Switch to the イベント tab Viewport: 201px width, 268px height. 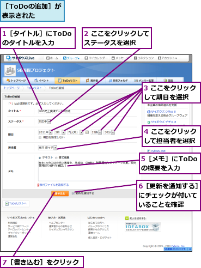pyautogui.click(x=41, y=81)
